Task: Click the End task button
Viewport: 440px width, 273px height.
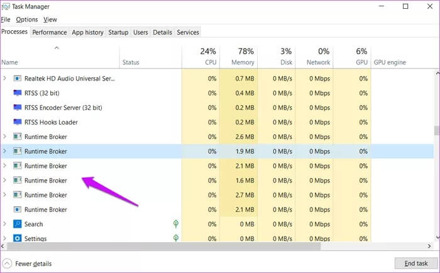Action: click(416, 264)
